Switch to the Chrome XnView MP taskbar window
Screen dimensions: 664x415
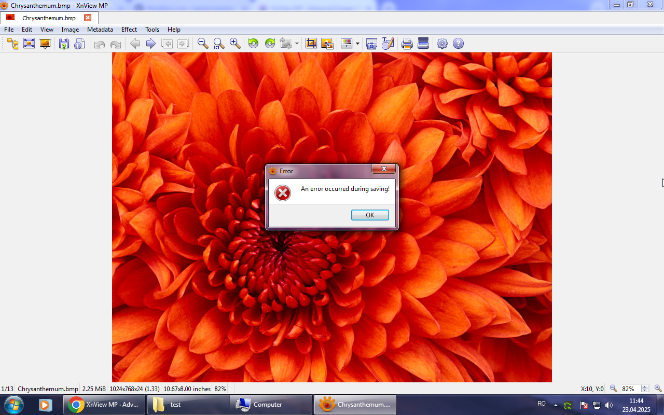tap(104, 405)
